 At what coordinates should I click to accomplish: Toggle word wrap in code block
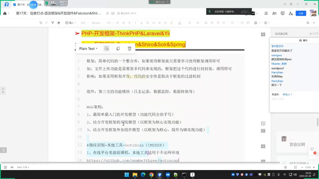(x=107, y=48)
